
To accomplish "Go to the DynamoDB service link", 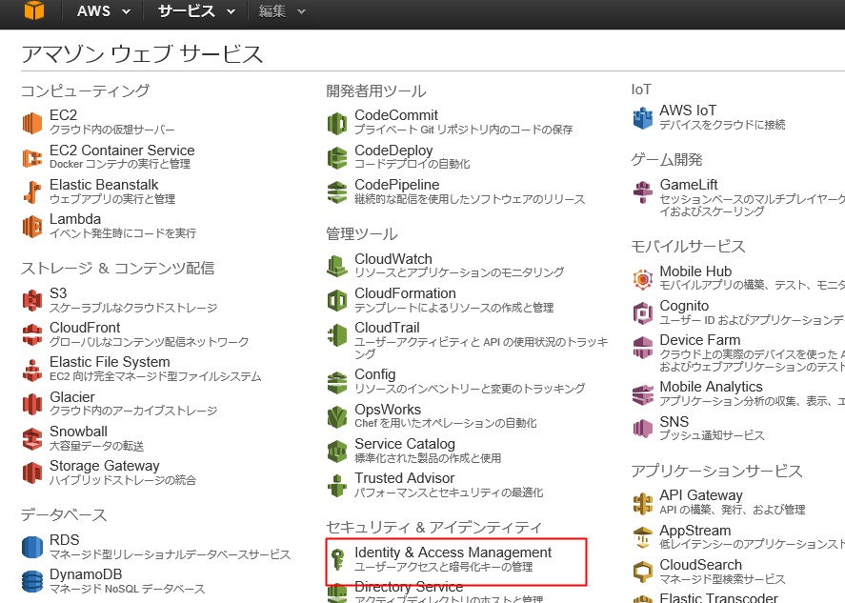I will click(86, 574).
